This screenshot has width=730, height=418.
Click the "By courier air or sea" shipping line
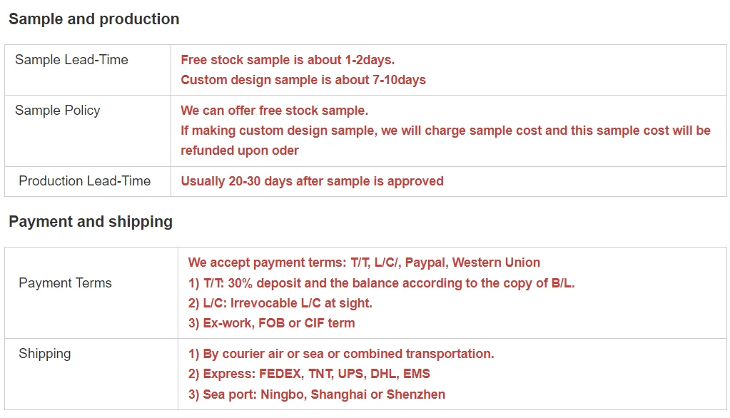tap(341, 354)
